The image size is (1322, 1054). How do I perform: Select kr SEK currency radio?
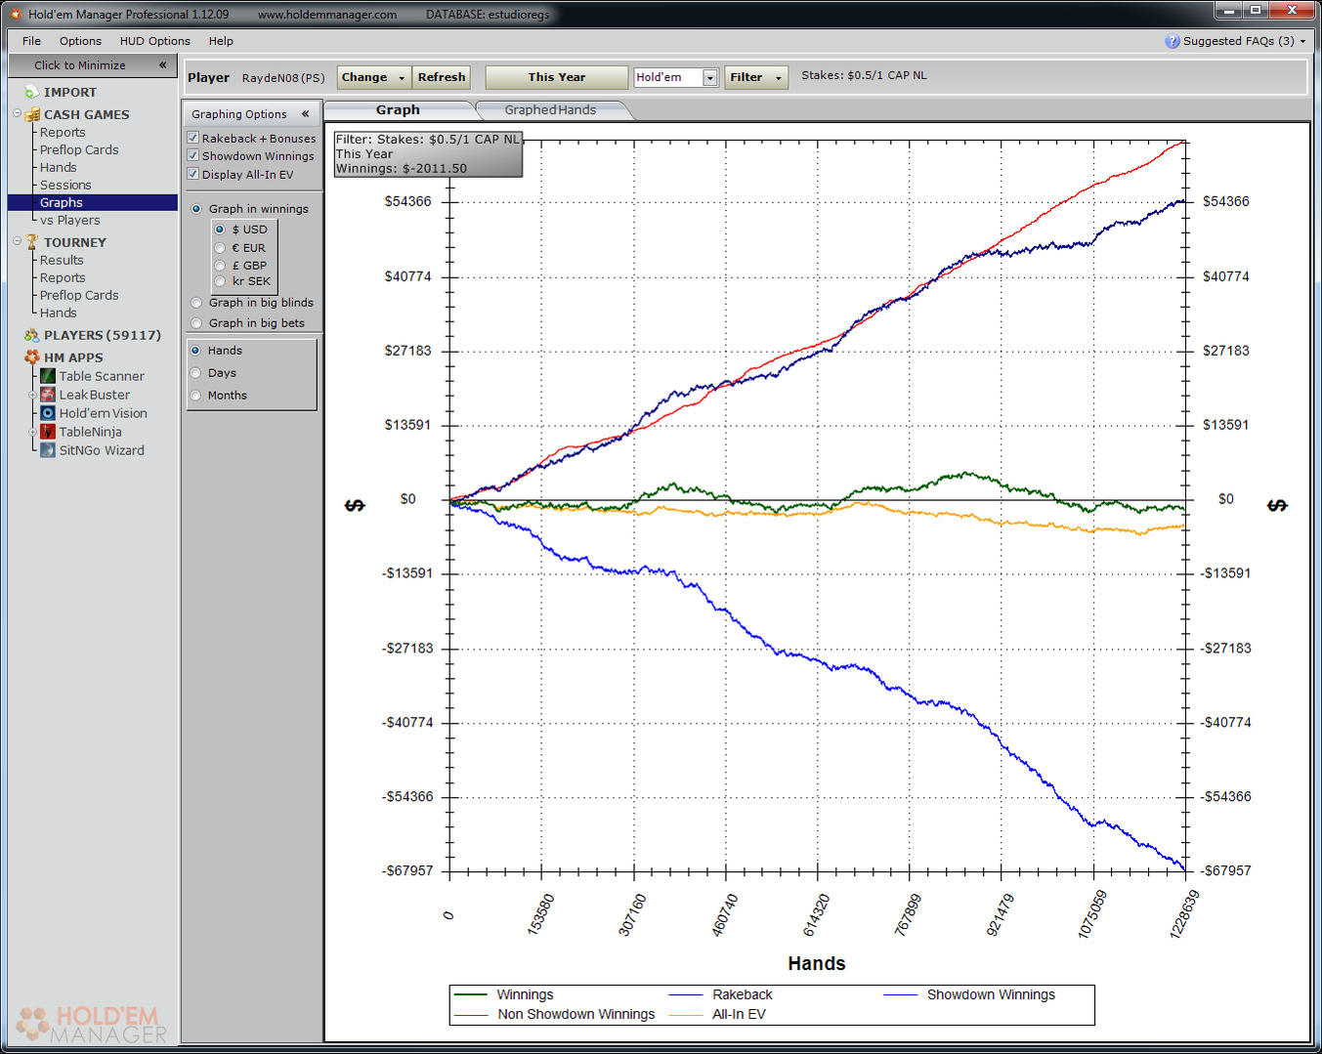tap(220, 281)
